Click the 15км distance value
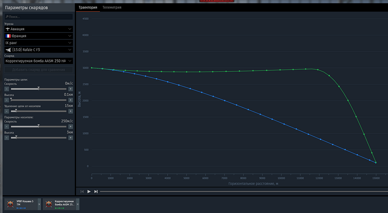The width and height of the screenshot is (388, 213). tap(69, 106)
